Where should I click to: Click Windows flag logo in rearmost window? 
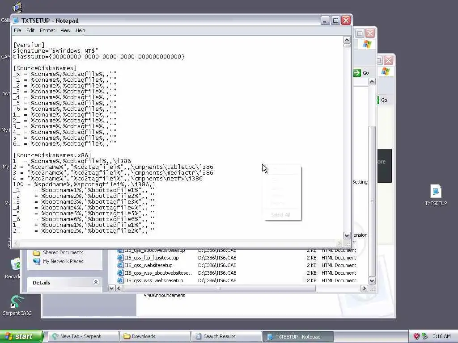tap(386, 71)
